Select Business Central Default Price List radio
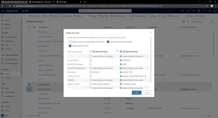This screenshot has width=218, height=118. click(x=121, y=76)
